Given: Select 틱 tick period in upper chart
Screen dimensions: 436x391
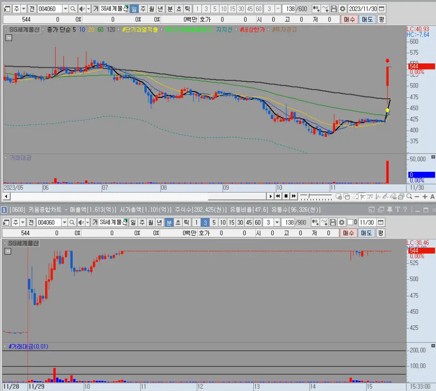Looking at the screenshot, I should 187,9.
